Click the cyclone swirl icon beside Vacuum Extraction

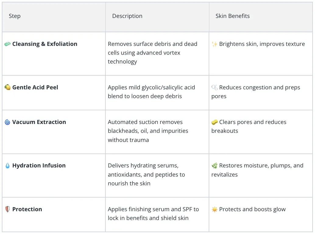click(x=7, y=122)
